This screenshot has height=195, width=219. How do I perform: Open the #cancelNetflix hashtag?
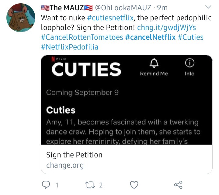pyautogui.click(x=150, y=38)
